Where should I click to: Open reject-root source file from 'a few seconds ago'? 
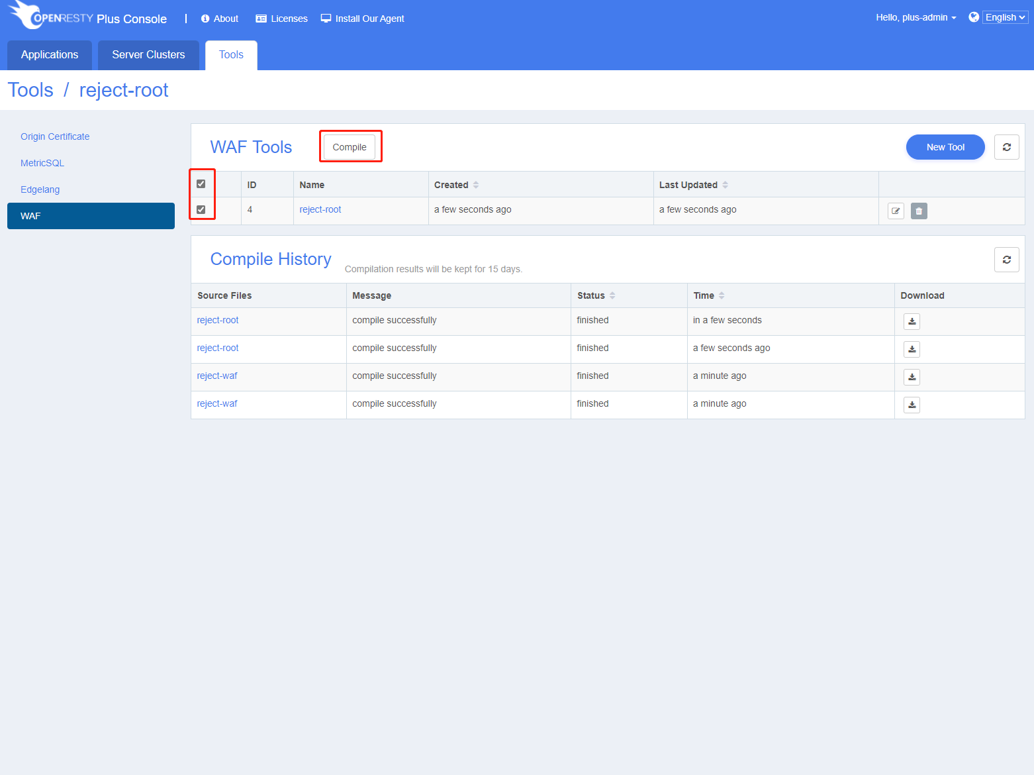pos(218,348)
